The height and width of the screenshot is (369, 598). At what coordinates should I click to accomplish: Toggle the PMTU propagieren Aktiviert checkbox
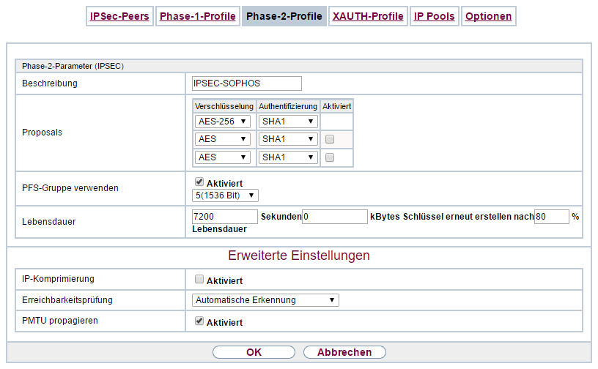click(199, 321)
